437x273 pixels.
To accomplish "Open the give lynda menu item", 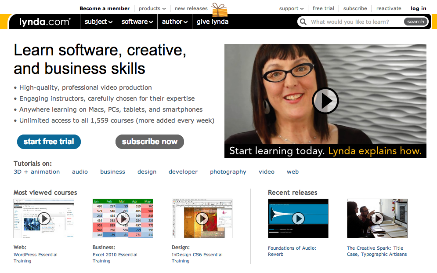I will click(x=213, y=22).
